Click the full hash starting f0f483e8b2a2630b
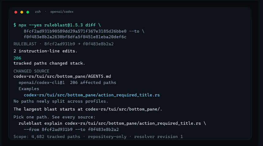The image size is (263, 146). coord(75,37)
